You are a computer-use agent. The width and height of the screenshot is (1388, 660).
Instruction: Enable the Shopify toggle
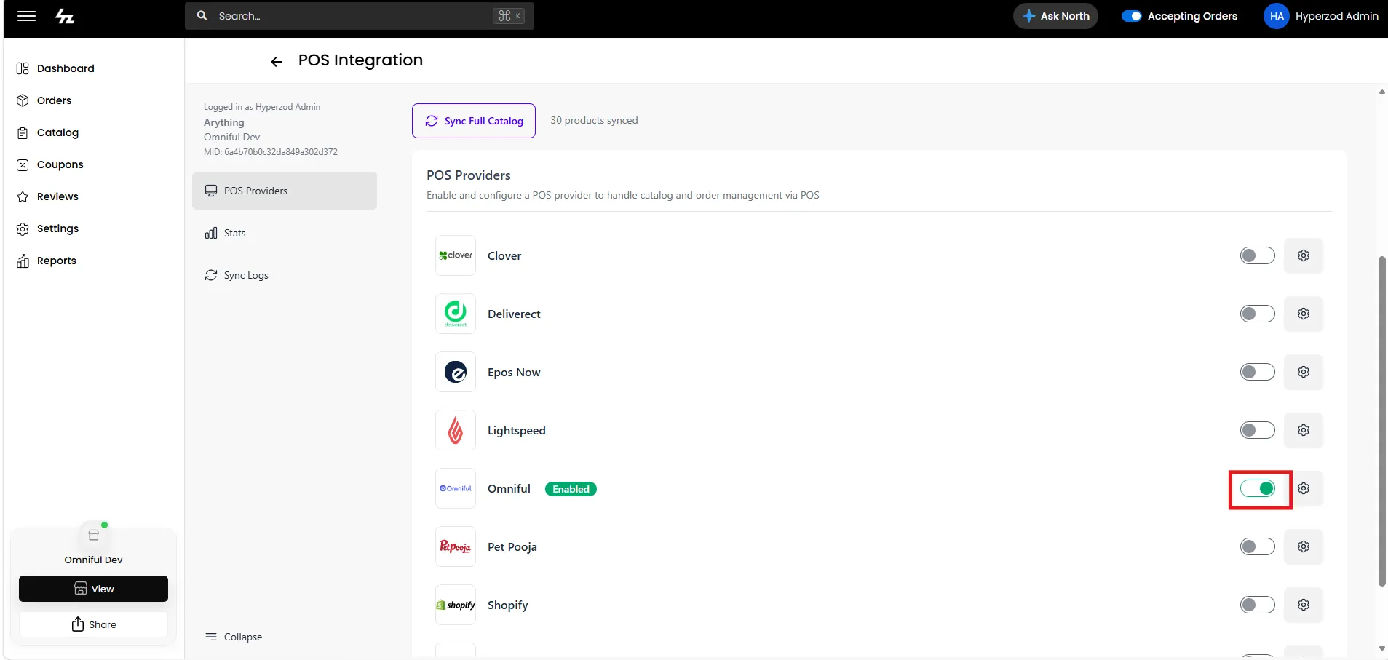1257,605
